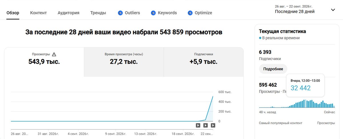Click the 27,2 тыс. watch time value
The image size is (343, 139).
pyautogui.click(x=124, y=61)
